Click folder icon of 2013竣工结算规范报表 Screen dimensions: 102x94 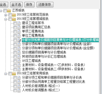pos(14,15)
